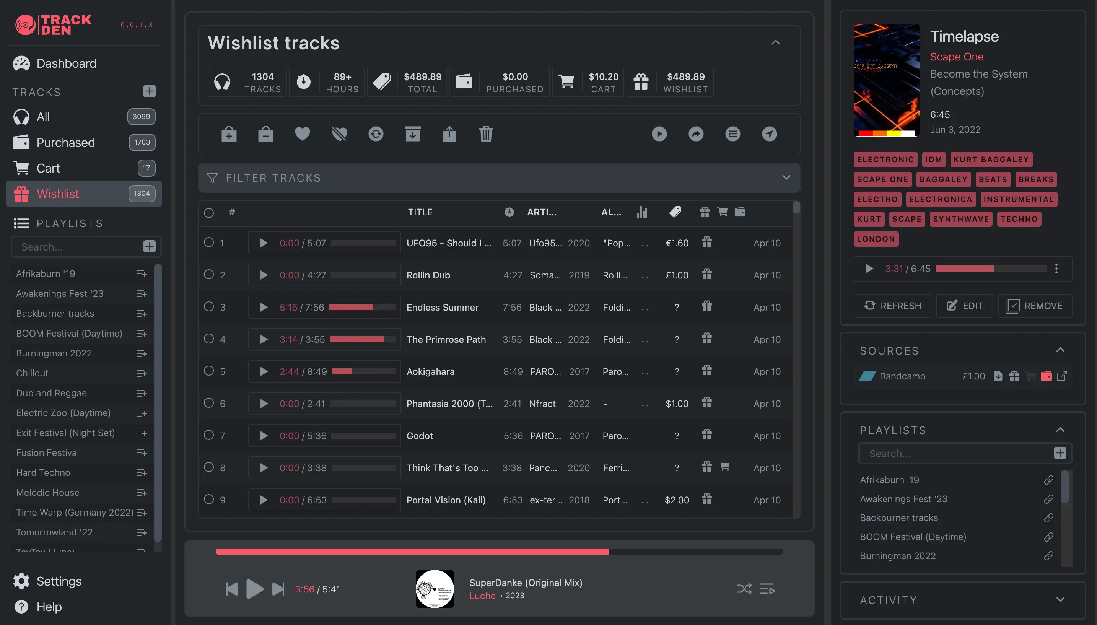Click the shuffle icon in playback bar
1097x625 pixels.
[x=744, y=588]
